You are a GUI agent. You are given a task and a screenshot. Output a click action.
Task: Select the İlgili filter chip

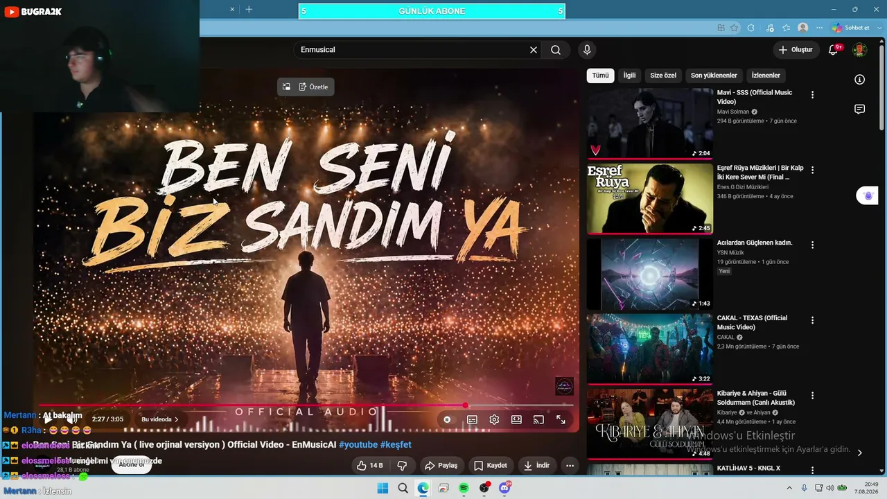[629, 76]
